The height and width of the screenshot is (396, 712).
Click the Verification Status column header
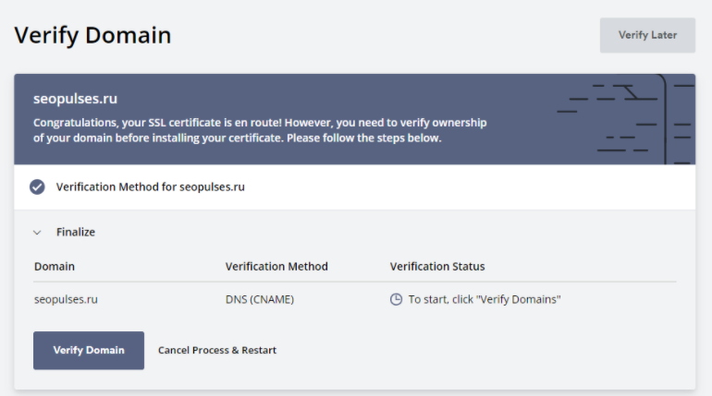[x=437, y=267]
